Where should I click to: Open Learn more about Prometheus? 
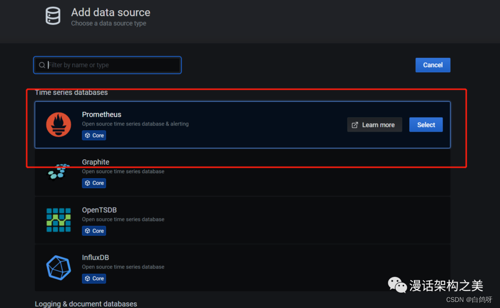coord(375,125)
